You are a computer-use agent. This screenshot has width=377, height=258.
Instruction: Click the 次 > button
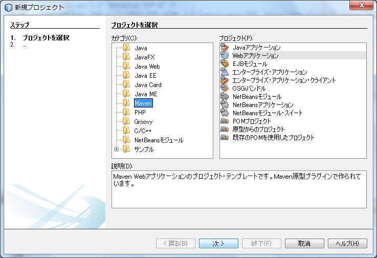[218, 243]
